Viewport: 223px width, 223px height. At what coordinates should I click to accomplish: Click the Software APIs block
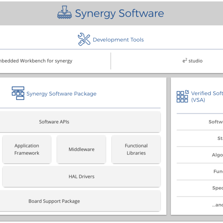(x=54, y=122)
